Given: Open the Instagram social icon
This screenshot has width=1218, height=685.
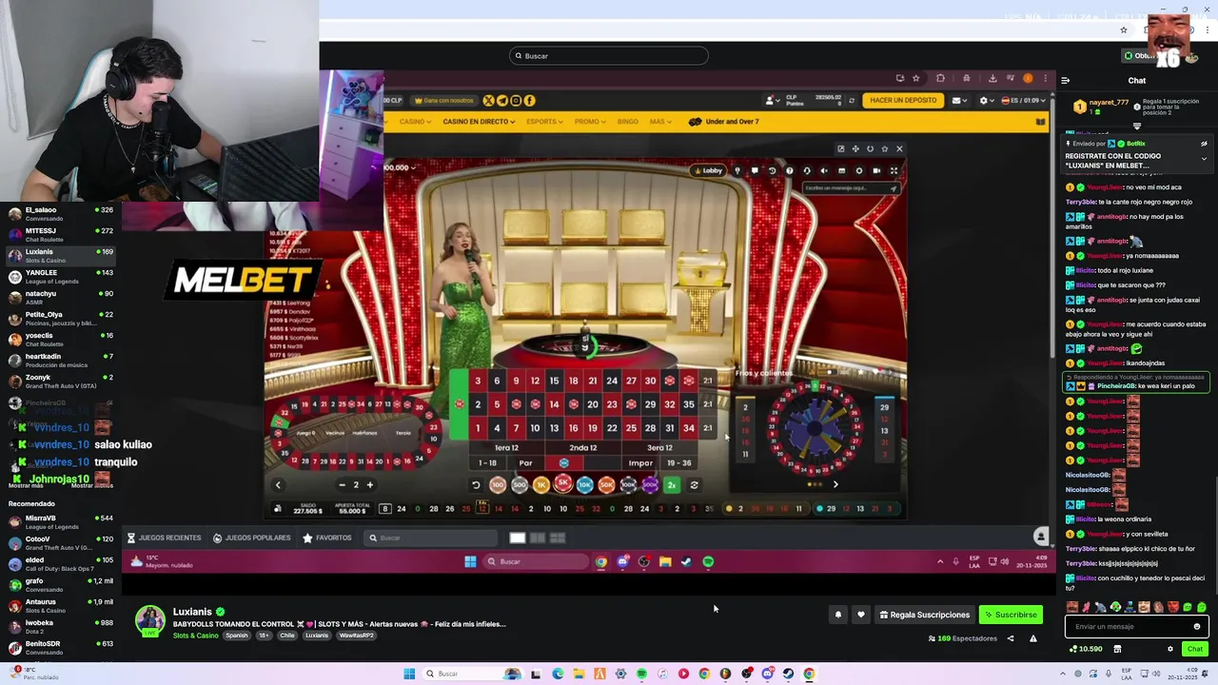Looking at the screenshot, I should [516, 100].
